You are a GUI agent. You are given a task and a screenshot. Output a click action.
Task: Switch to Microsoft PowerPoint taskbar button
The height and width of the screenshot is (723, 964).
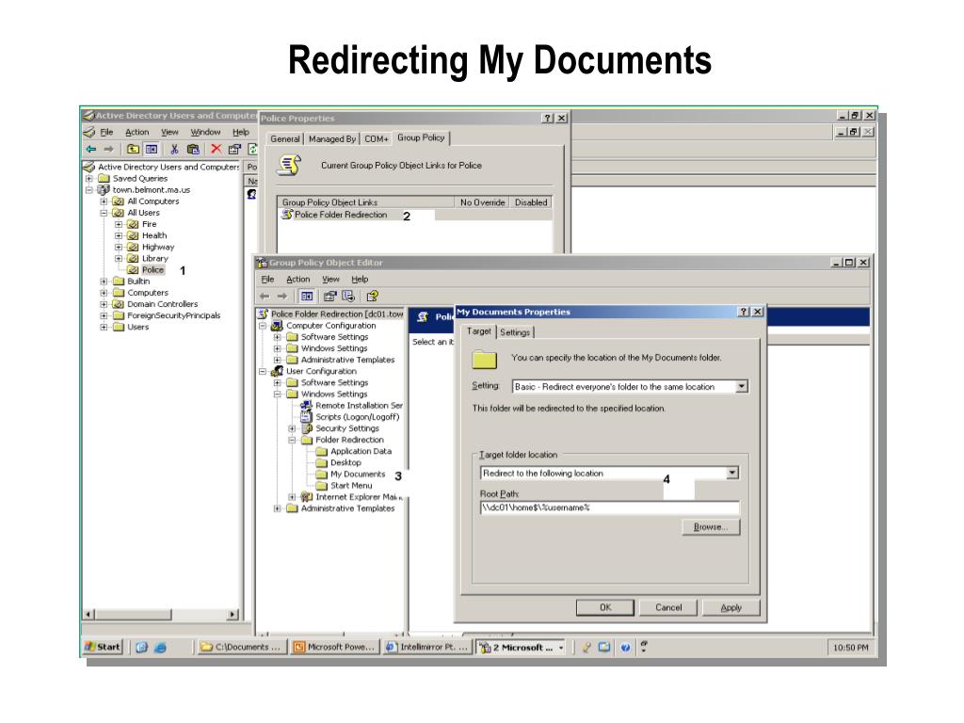click(334, 647)
